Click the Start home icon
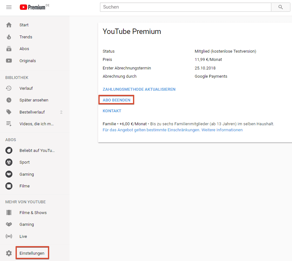Image resolution: width=292 pixels, height=261 pixels. tap(9, 25)
